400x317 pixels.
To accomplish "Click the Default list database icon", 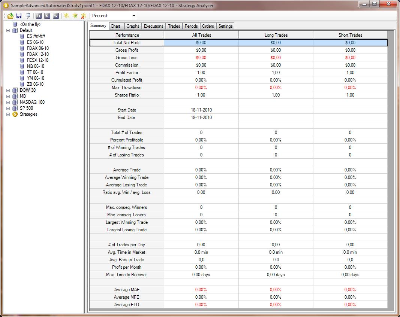I will click(15, 30).
